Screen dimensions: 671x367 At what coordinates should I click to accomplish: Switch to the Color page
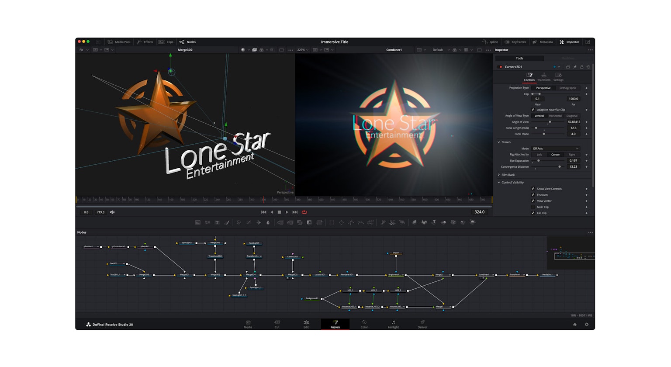pos(364,324)
